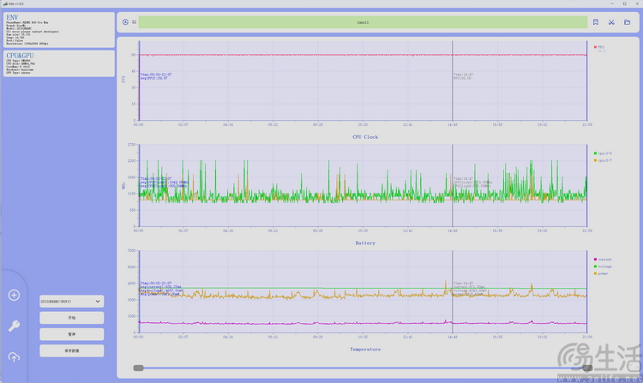Toggle cpu-0-5 series in legend
Screen dimensions: 643x383
tap(604, 153)
